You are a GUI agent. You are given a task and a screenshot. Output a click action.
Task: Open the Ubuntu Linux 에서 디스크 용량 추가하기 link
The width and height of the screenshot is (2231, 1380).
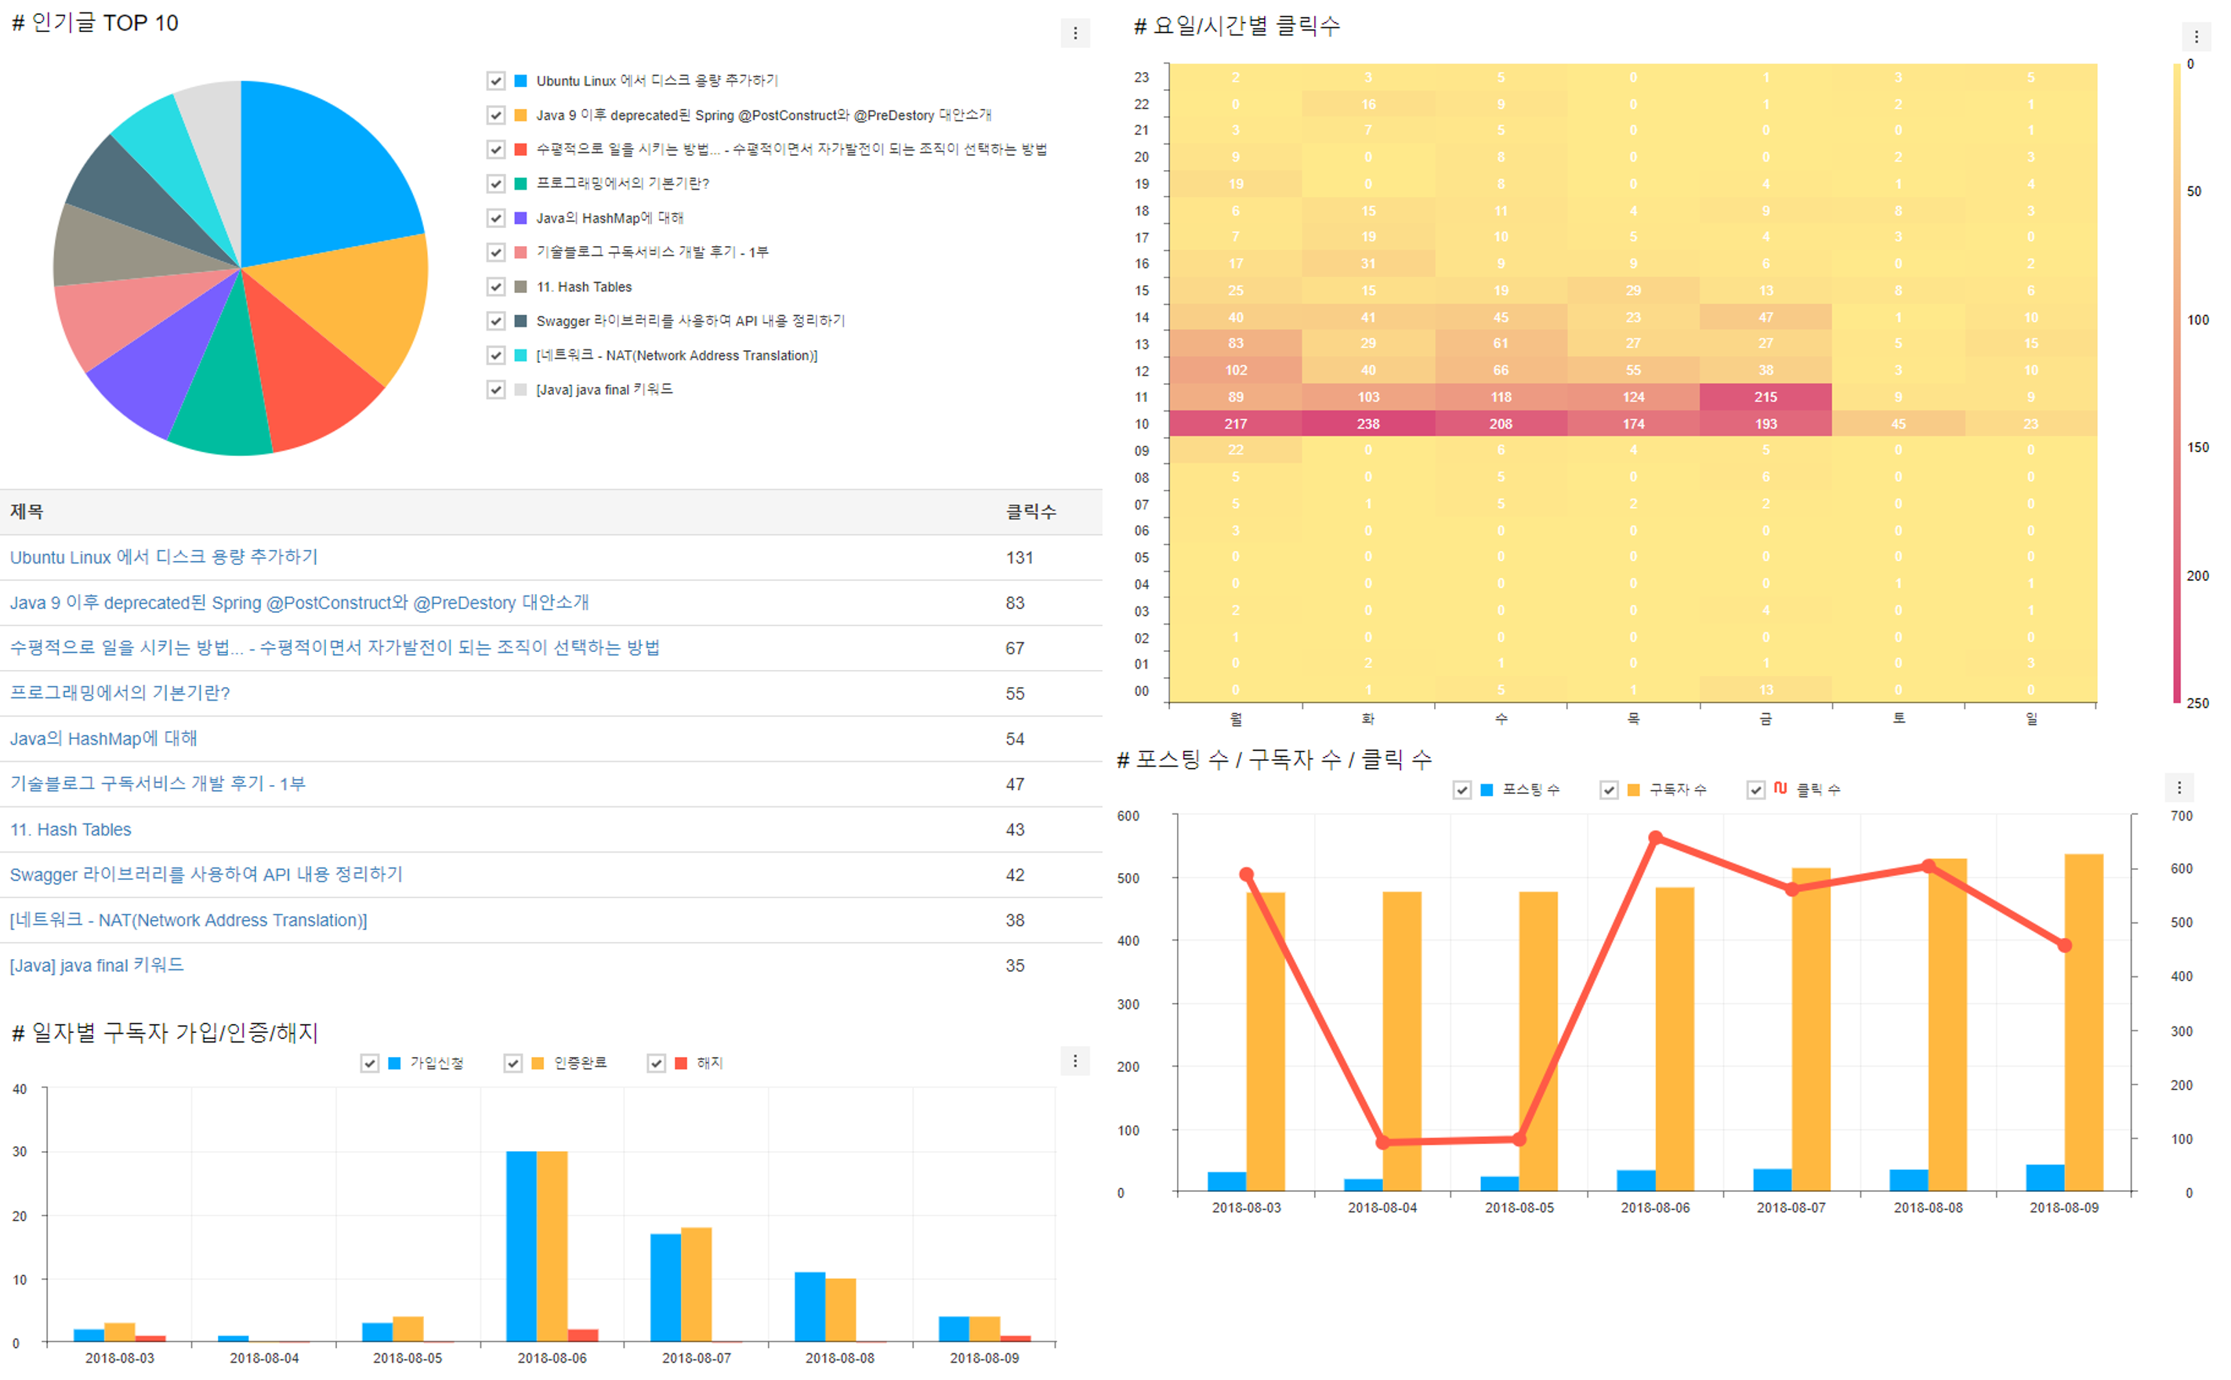[x=165, y=556]
